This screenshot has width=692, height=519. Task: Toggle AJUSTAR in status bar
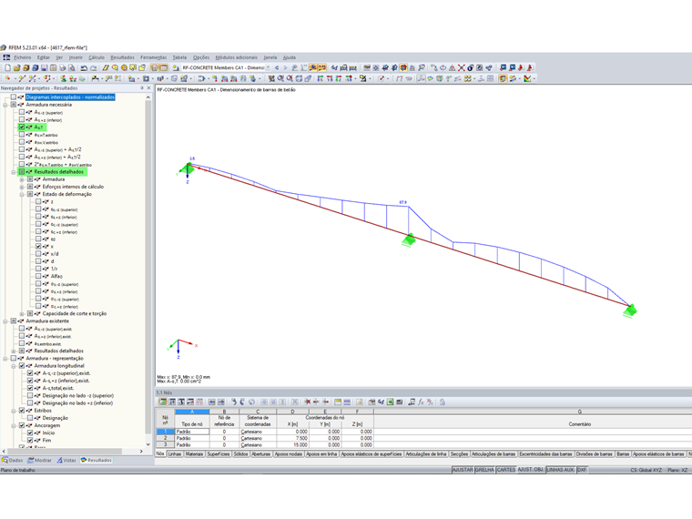coord(463,470)
